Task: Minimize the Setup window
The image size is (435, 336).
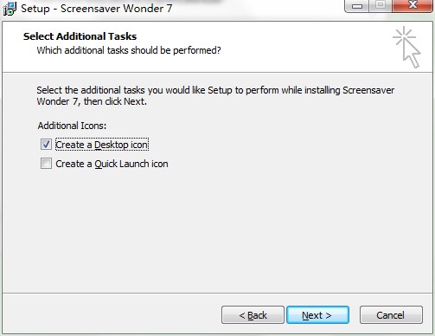Action: click(x=356, y=6)
